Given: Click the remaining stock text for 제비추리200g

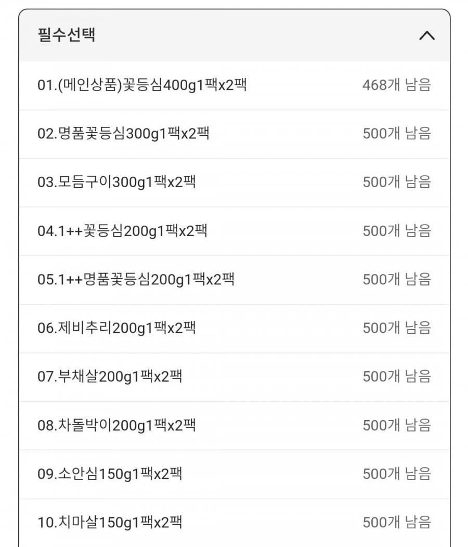Looking at the screenshot, I should (397, 328).
